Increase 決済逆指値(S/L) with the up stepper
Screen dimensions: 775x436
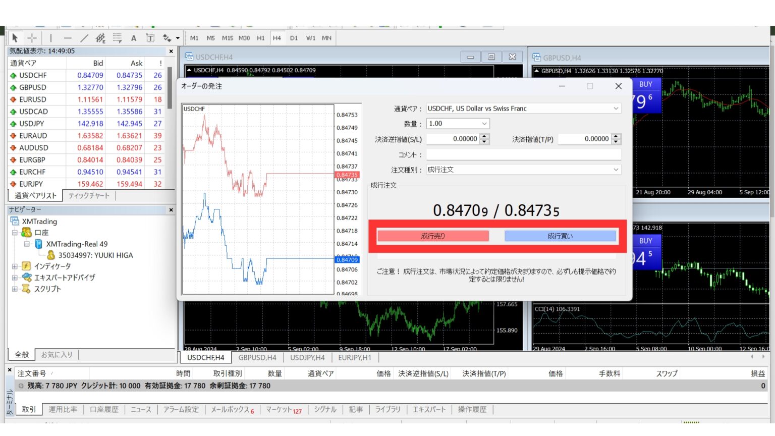484,137
